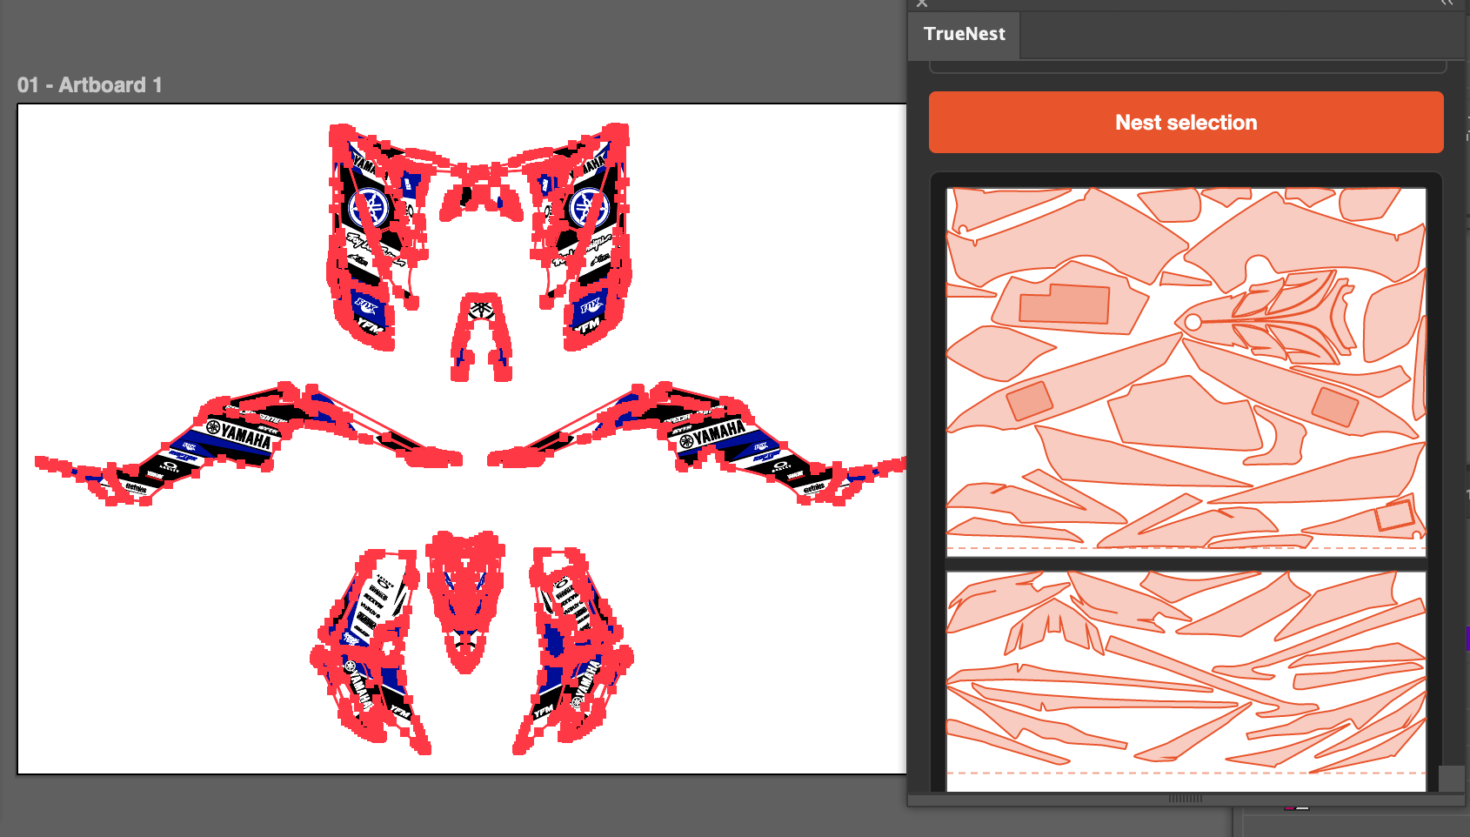The height and width of the screenshot is (837, 1470).
Task: Open the first nested sheet preview
Action: pyautogui.click(x=1186, y=372)
